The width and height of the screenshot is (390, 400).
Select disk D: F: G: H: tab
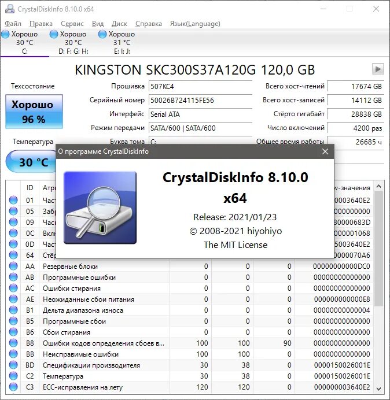(x=73, y=42)
